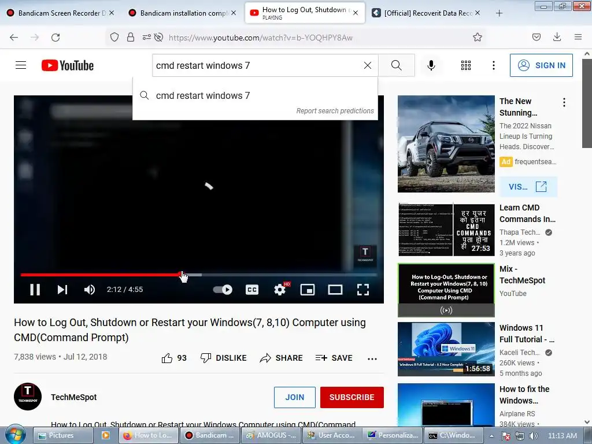Image resolution: width=592 pixels, height=444 pixels.
Task: Open the site permissions icon in the address bar
Action: 146,37
